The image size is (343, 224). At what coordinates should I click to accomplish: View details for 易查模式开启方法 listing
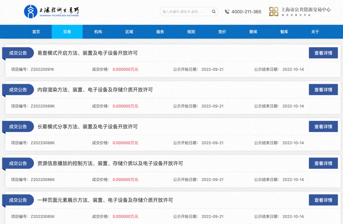pyautogui.click(x=323, y=53)
